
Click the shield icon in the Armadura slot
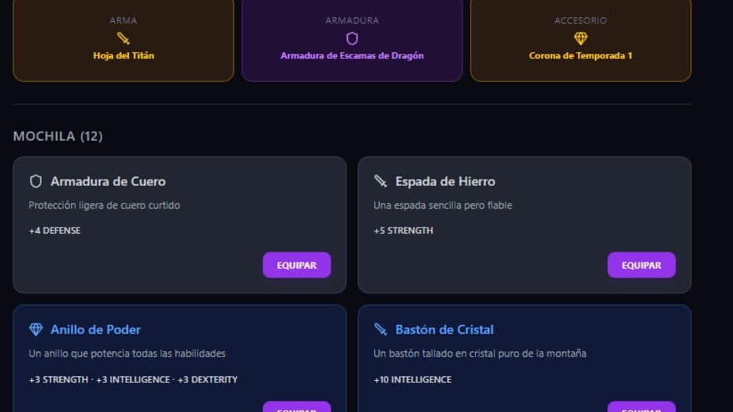click(x=352, y=38)
